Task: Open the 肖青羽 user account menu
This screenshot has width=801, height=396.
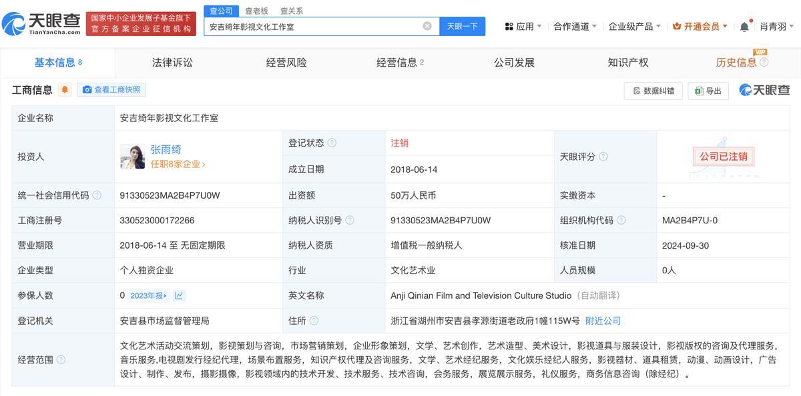Action: pyautogui.click(x=776, y=27)
